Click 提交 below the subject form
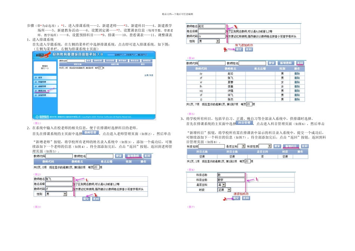Image resolution: width=355 pixels, height=251 pixels. pos(236,198)
